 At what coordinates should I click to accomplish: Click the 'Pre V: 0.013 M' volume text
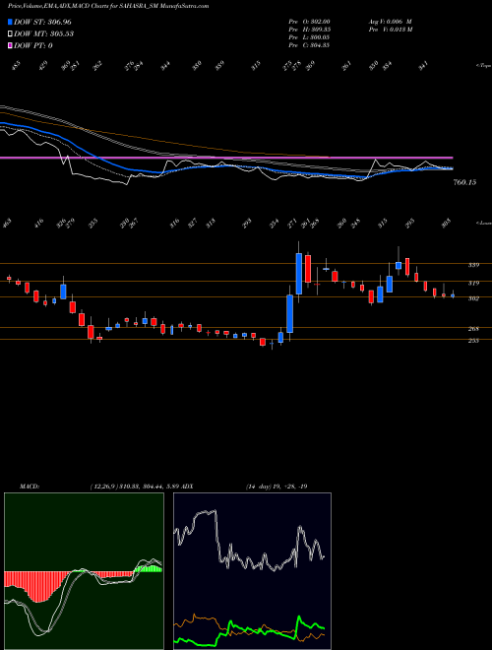click(391, 30)
